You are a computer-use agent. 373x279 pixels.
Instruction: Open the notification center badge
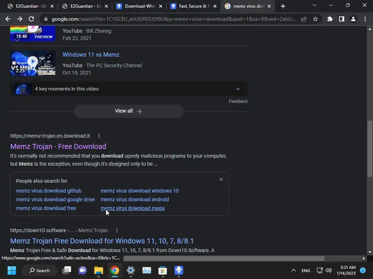(x=363, y=270)
